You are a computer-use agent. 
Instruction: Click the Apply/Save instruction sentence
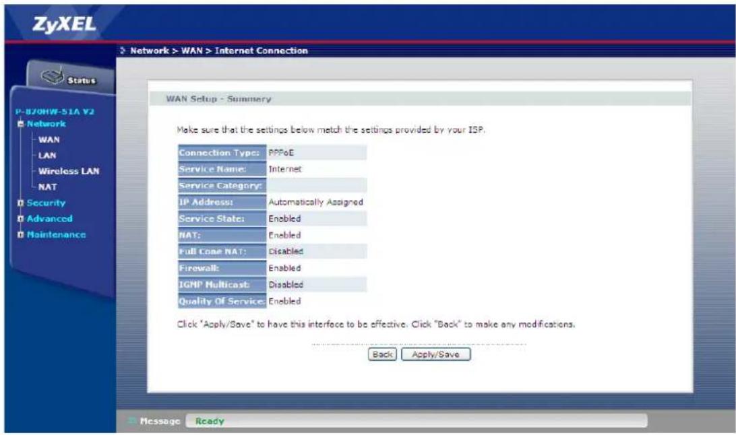tap(376, 325)
